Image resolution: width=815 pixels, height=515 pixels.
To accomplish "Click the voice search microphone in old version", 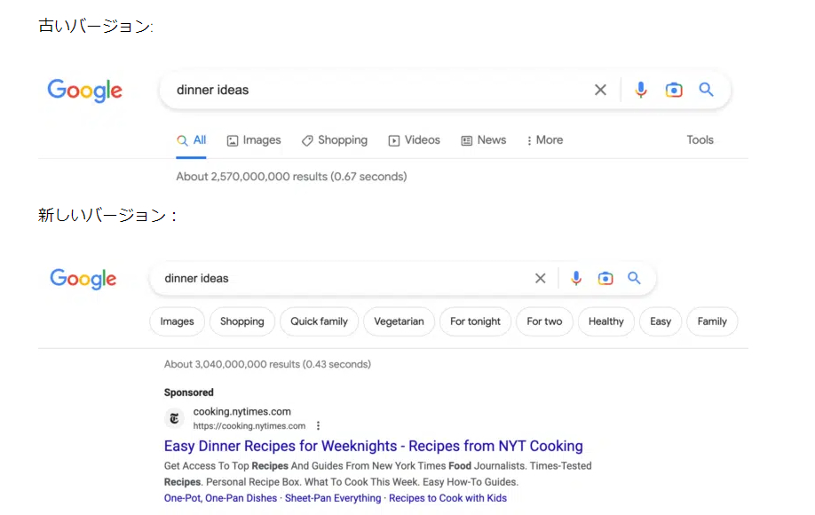I will 641,90.
